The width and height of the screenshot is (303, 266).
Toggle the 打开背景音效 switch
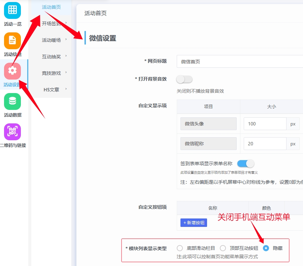pos(184,79)
